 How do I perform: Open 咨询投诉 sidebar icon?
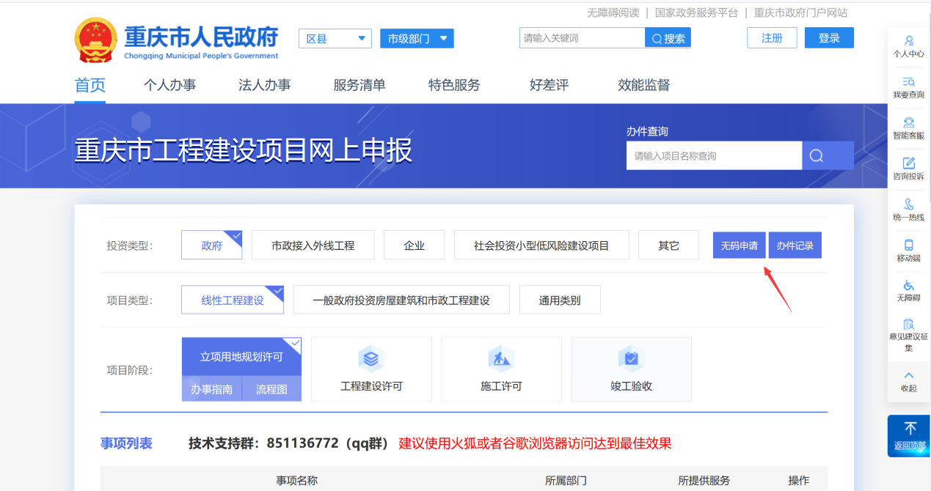click(908, 169)
